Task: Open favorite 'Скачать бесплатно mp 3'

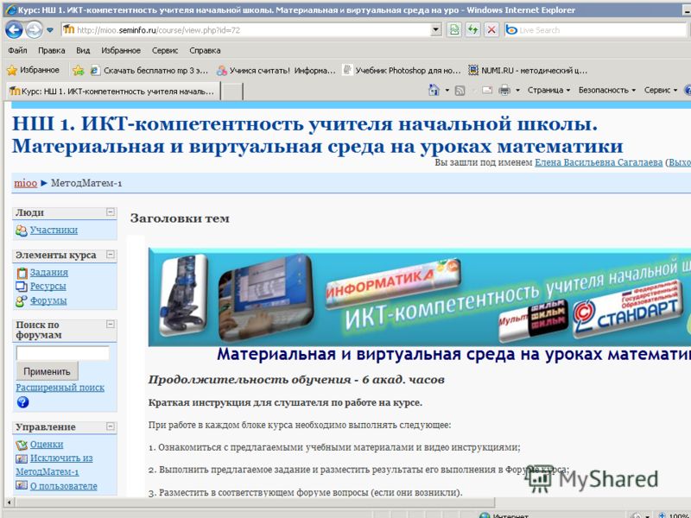Action: pos(149,71)
